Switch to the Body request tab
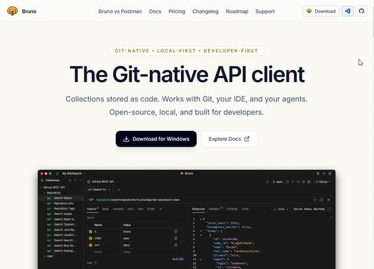The height and width of the screenshot is (269, 374). pos(106,209)
